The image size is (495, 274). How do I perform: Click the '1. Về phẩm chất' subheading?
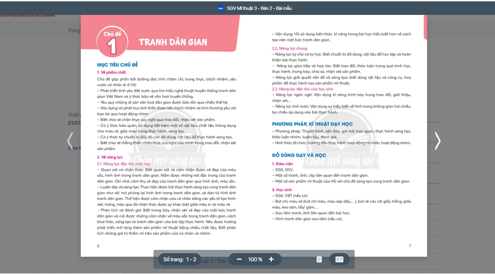(111, 72)
